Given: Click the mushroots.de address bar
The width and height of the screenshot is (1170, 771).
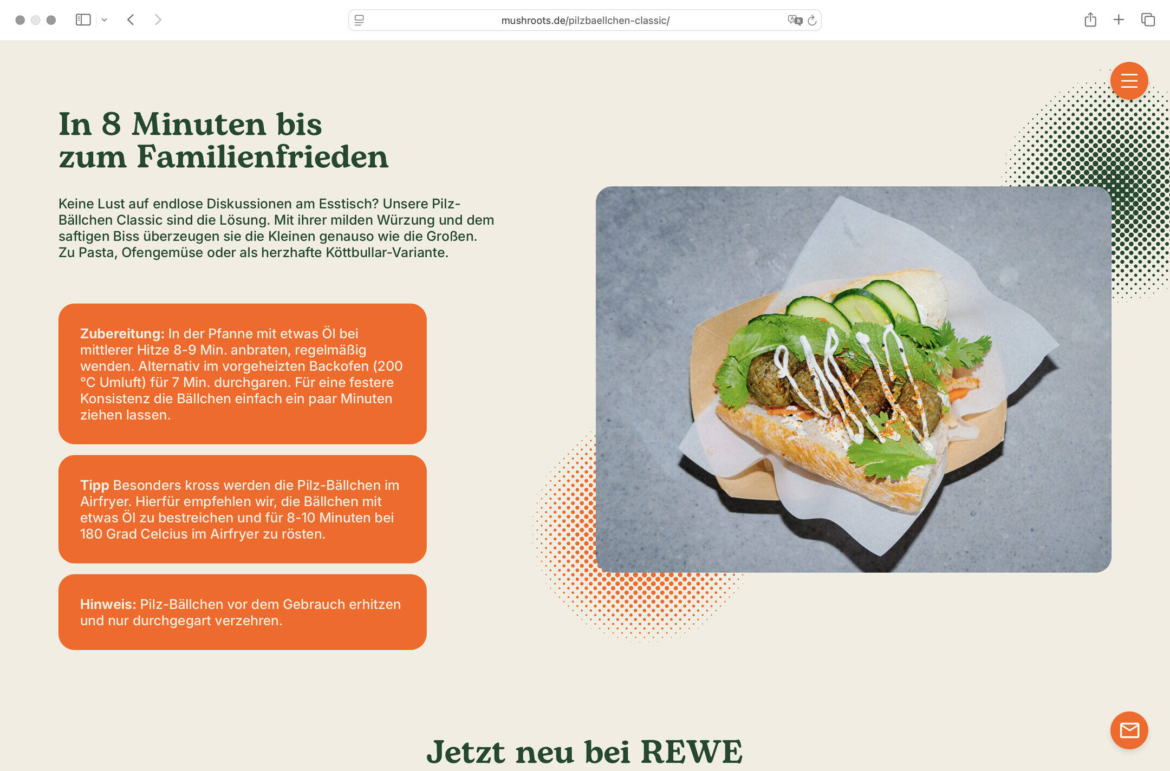Looking at the screenshot, I should tap(584, 21).
